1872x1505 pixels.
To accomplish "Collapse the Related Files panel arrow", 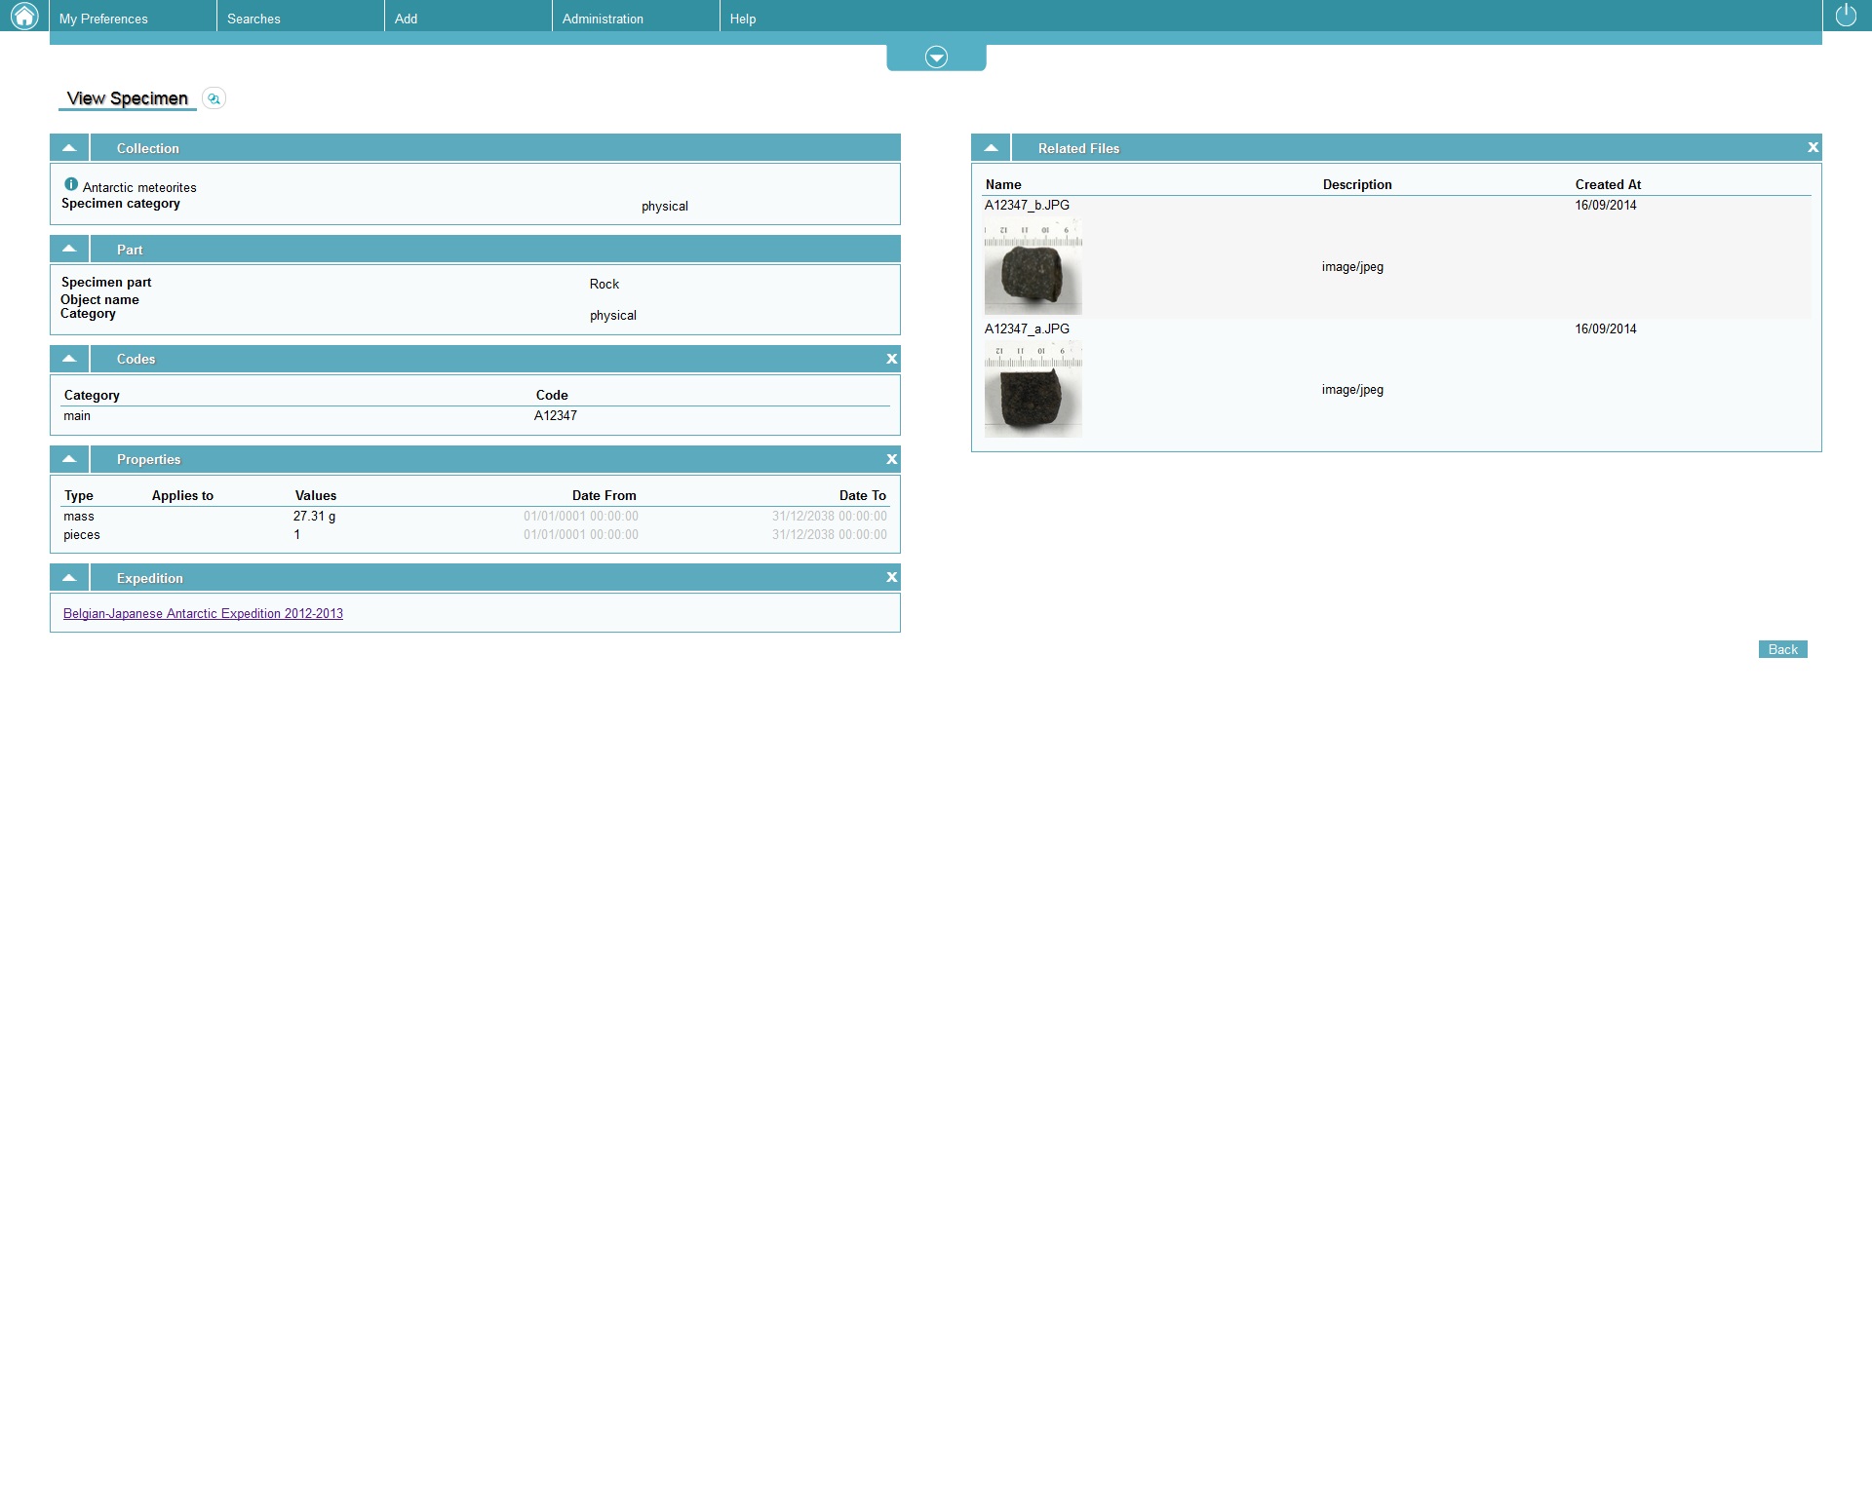I will 991,148.
